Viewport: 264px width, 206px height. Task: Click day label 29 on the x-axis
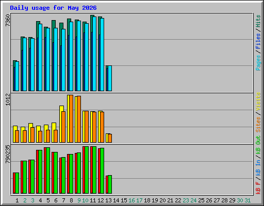pyautogui.click(x=232, y=200)
